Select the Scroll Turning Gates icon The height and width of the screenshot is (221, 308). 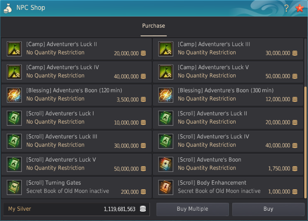click(x=14, y=188)
